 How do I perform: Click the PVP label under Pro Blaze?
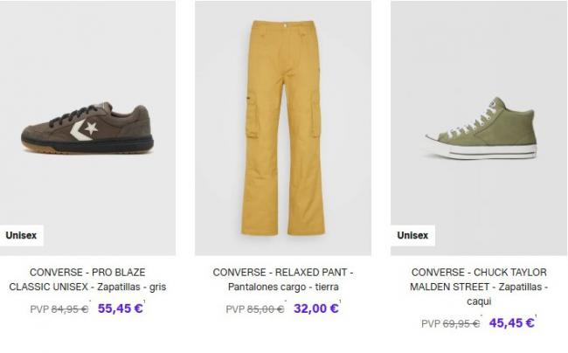tap(39, 308)
